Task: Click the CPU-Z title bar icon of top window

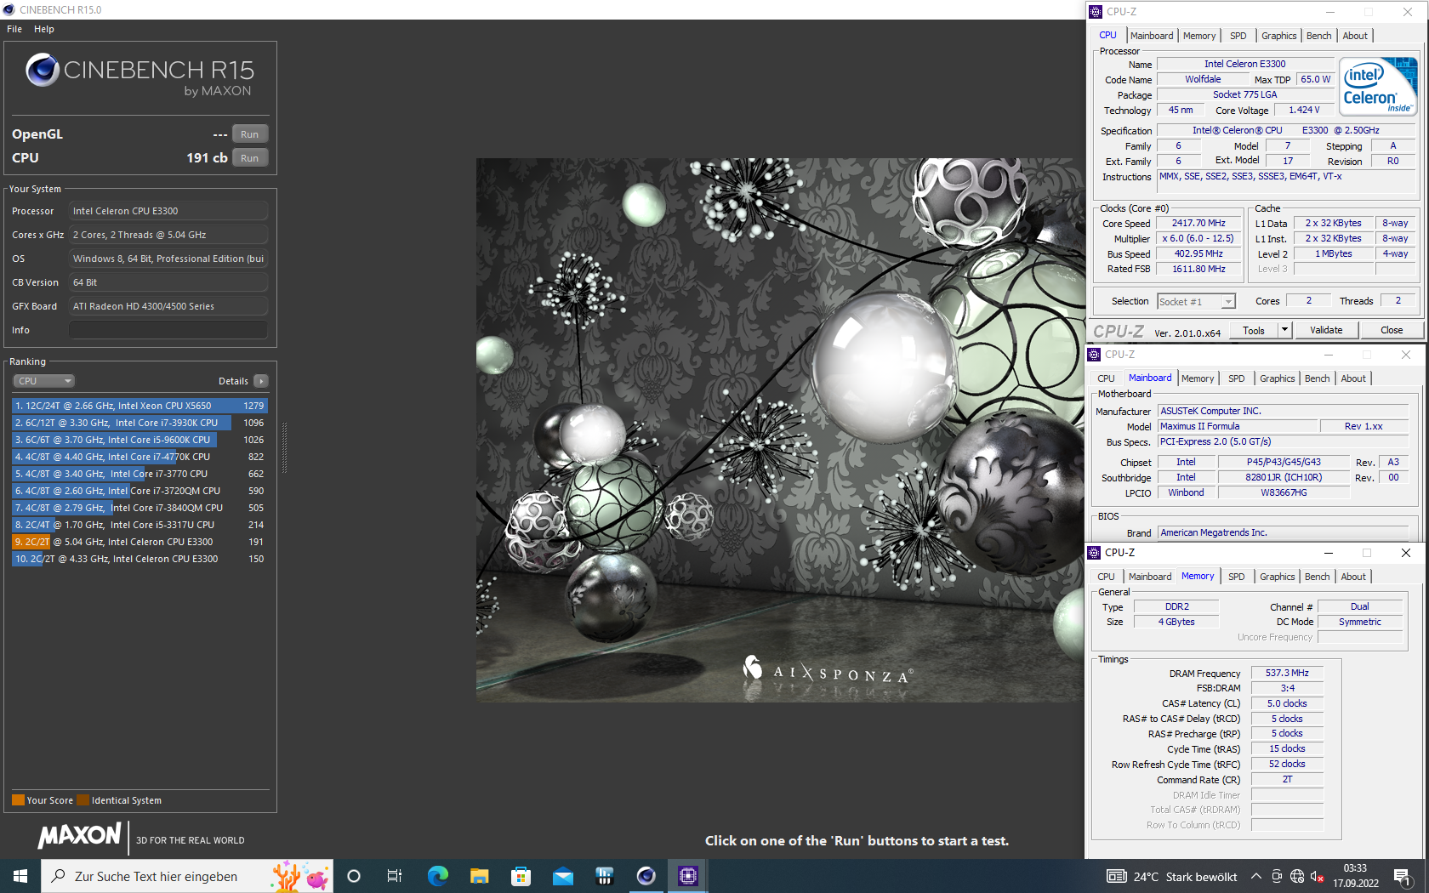Action: (x=1096, y=12)
